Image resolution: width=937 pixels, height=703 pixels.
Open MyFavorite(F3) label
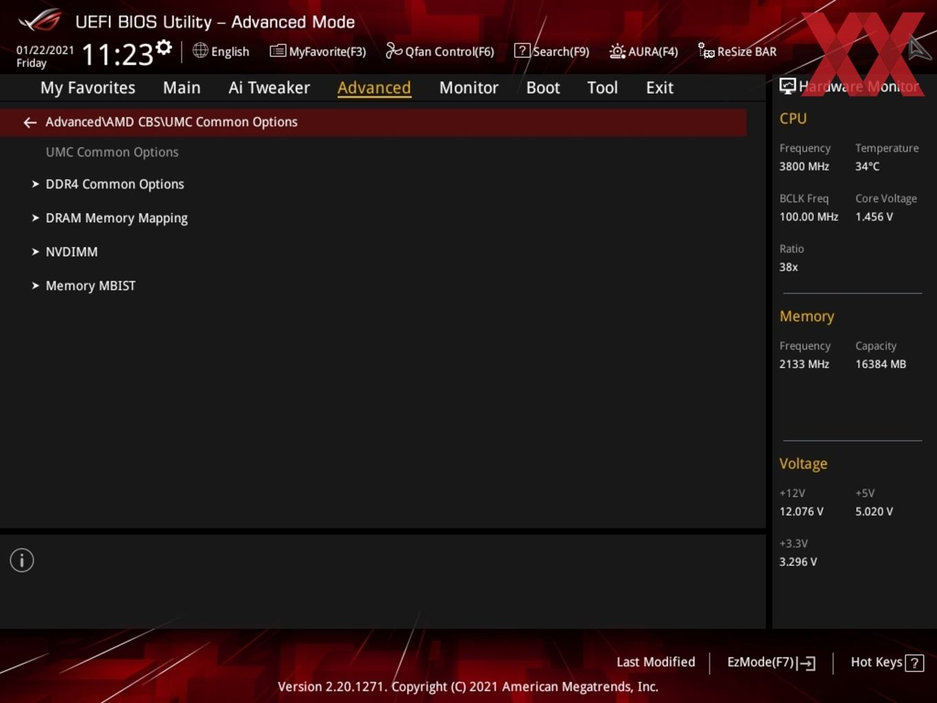tap(327, 52)
